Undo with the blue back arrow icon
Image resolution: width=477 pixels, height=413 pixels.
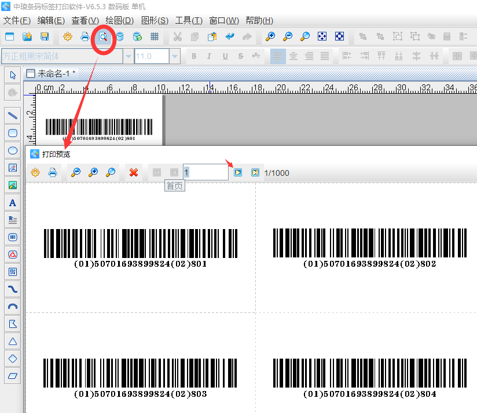point(230,36)
